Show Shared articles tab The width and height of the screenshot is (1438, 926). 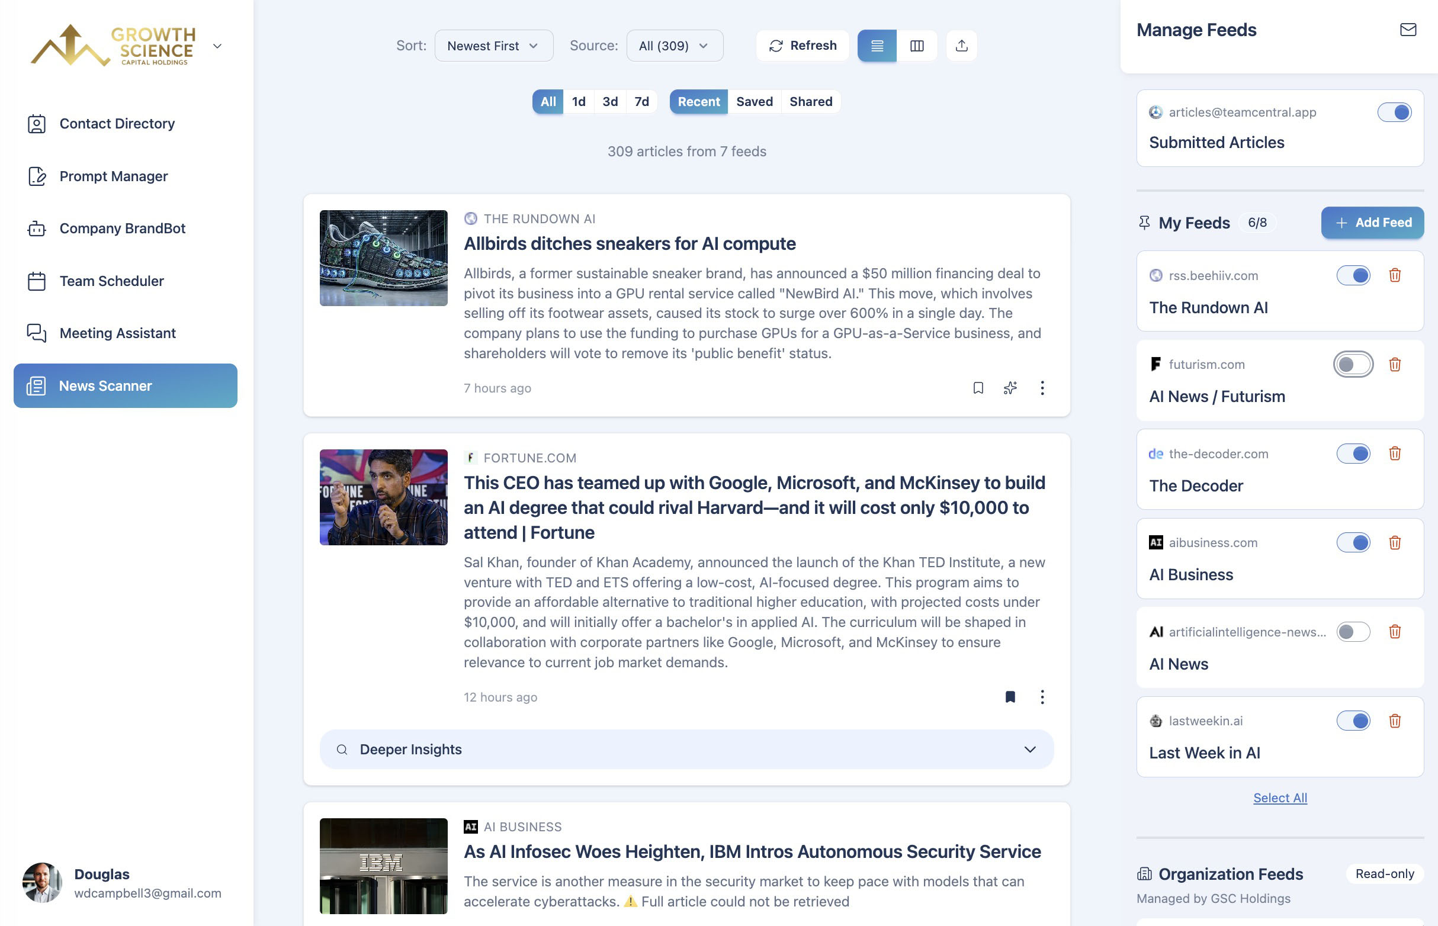[x=811, y=102]
